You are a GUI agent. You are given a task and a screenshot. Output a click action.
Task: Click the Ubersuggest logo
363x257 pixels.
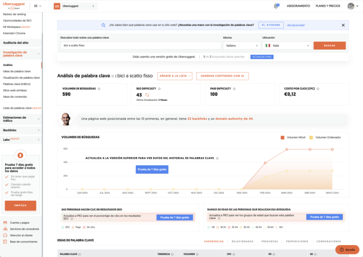[x=14, y=6]
